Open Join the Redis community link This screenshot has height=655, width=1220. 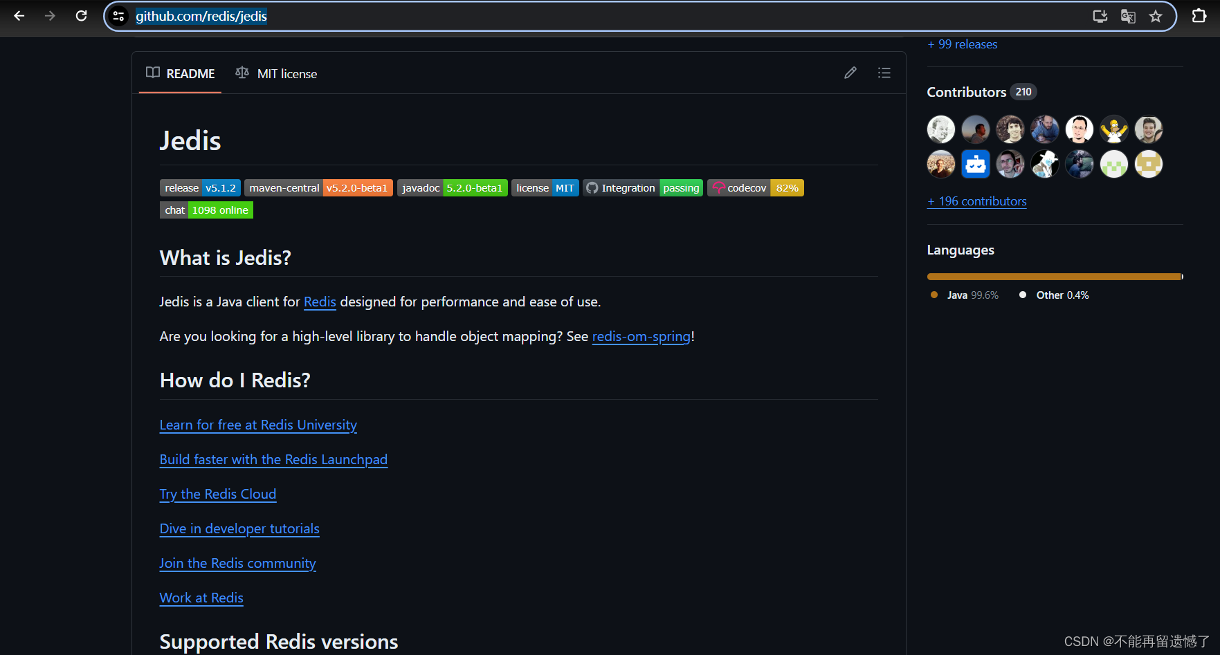[x=237, y=563]
